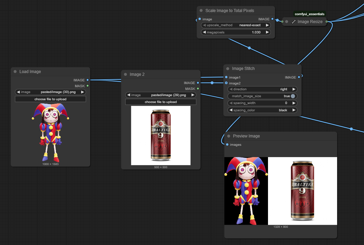Image resolution: width=364 pixels, height=245 pixels.
Task: Click Scale Image node IMAGE output socket
Action: [272, 19]
